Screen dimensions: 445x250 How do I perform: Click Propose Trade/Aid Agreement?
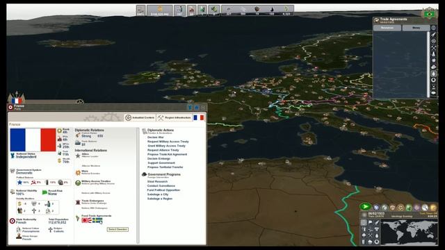[x=167, y=154]
